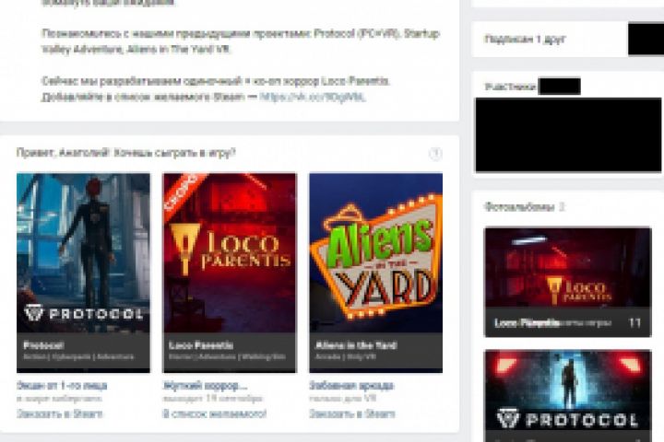This screenshot has width=664, height=442.
Task: Click the Loco Parentis game cover image
Action: tap(230, 253)
